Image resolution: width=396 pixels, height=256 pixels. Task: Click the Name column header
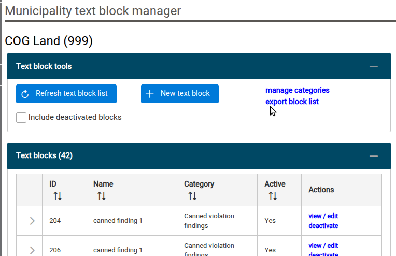pyautogui.click(x=131, y=190)
